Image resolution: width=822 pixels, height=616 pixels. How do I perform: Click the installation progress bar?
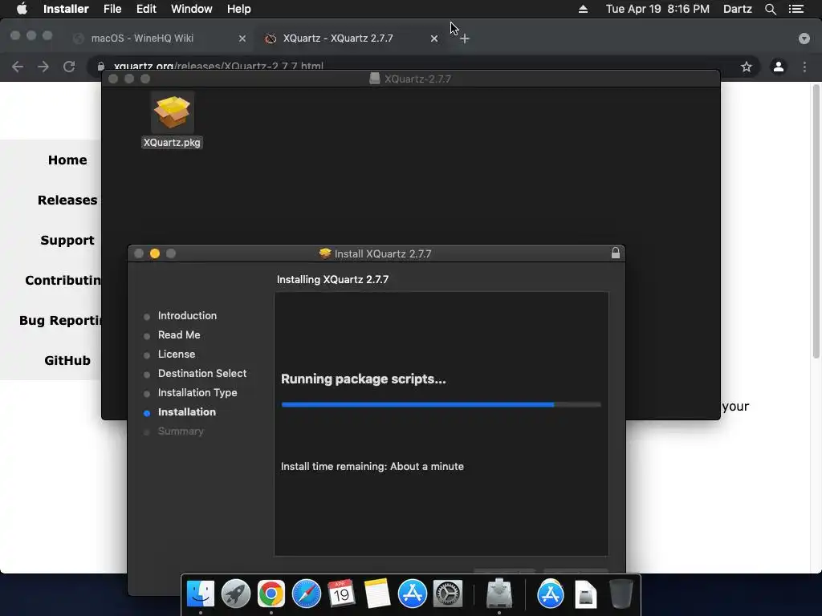441,404
